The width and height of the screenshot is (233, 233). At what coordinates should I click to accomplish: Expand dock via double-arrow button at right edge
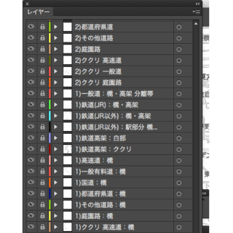pos(204,193)
